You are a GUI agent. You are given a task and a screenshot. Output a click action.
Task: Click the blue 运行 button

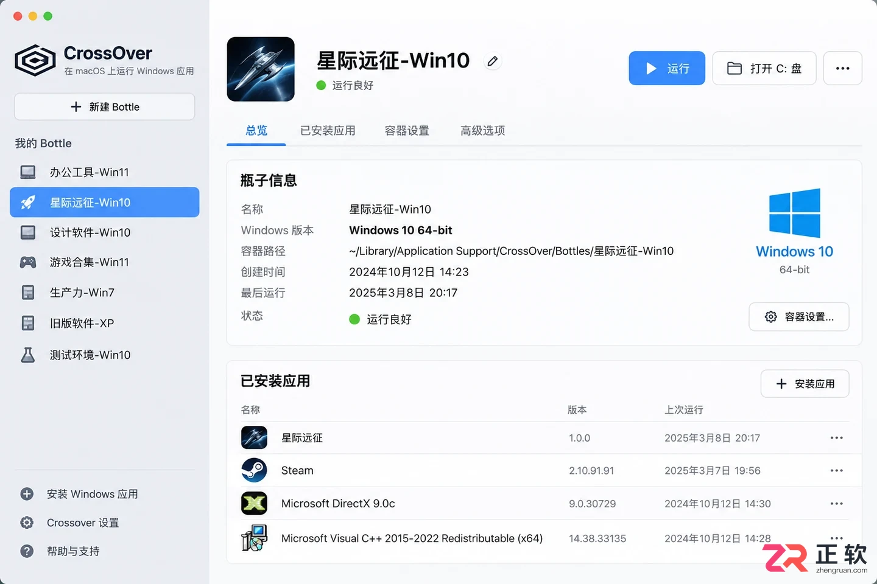pos(667,68)
